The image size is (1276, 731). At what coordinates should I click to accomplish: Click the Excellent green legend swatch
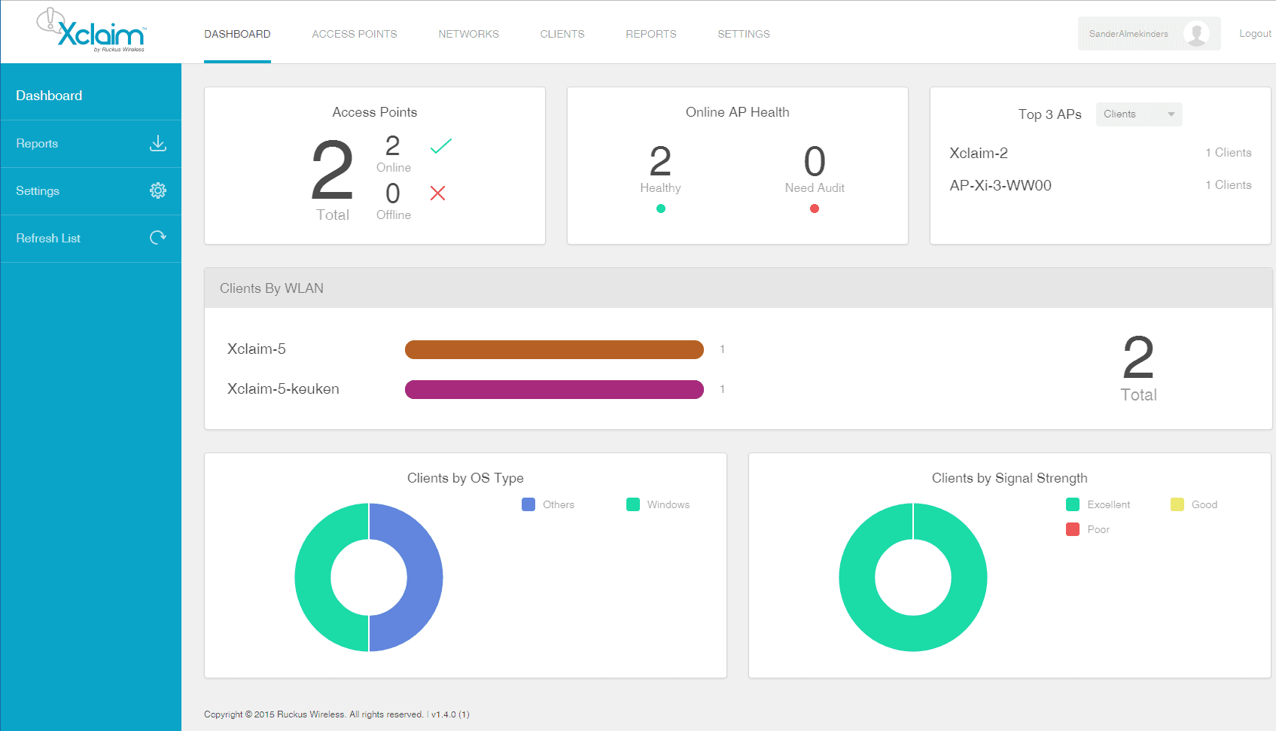(1073, 504)
